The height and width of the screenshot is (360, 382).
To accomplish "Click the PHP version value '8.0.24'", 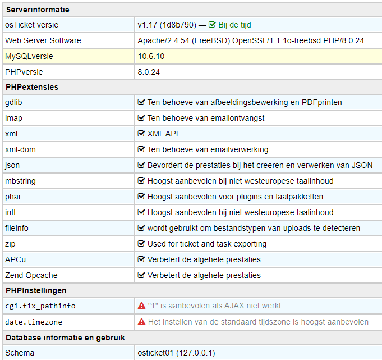I will pyautogui.click(x=149, y=72).
